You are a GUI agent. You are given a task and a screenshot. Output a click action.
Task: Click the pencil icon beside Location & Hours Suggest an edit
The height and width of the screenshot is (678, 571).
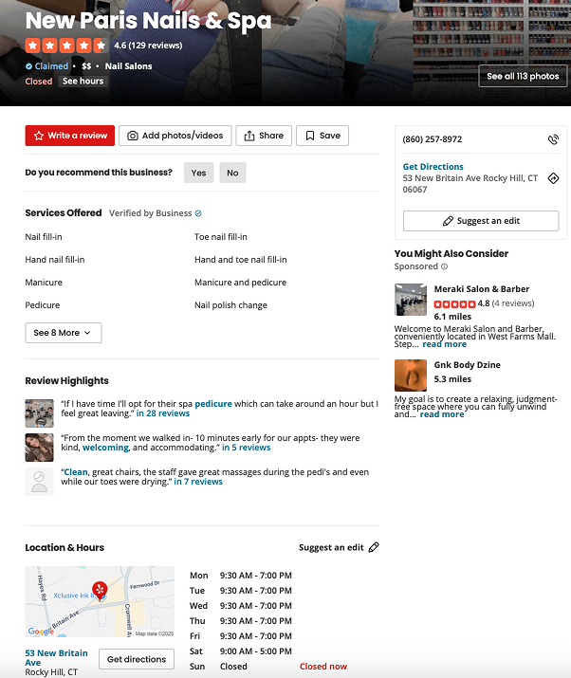click(374, 547)
